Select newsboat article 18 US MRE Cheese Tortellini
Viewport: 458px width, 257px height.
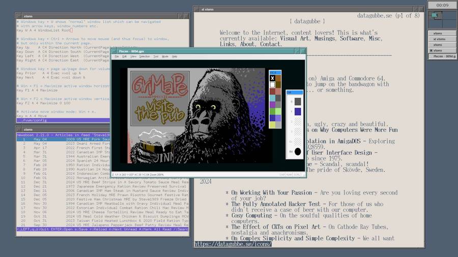point(102,212)
